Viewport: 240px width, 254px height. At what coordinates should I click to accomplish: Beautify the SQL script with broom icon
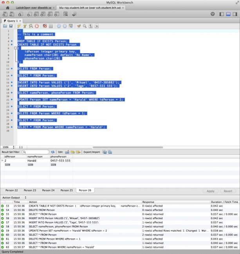pos(79,26)
